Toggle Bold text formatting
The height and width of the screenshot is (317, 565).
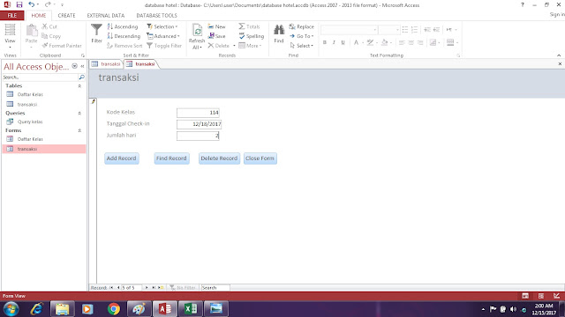pos(325,42)
